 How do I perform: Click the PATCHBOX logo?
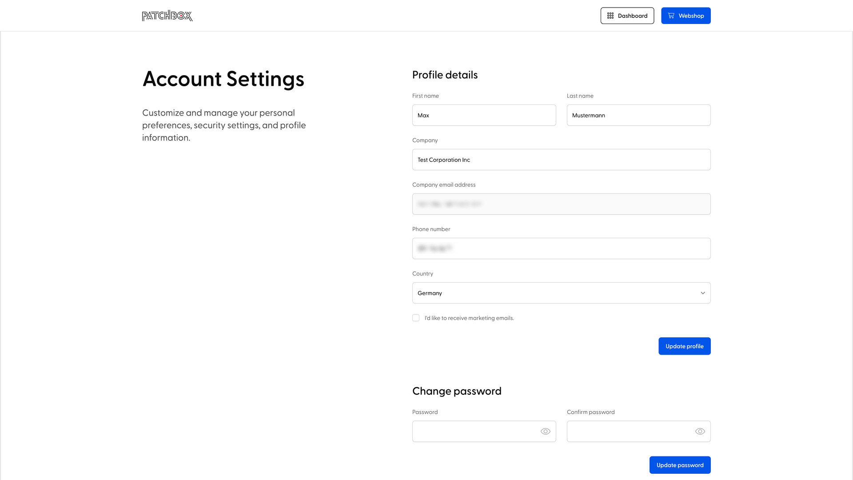point(167,15)
